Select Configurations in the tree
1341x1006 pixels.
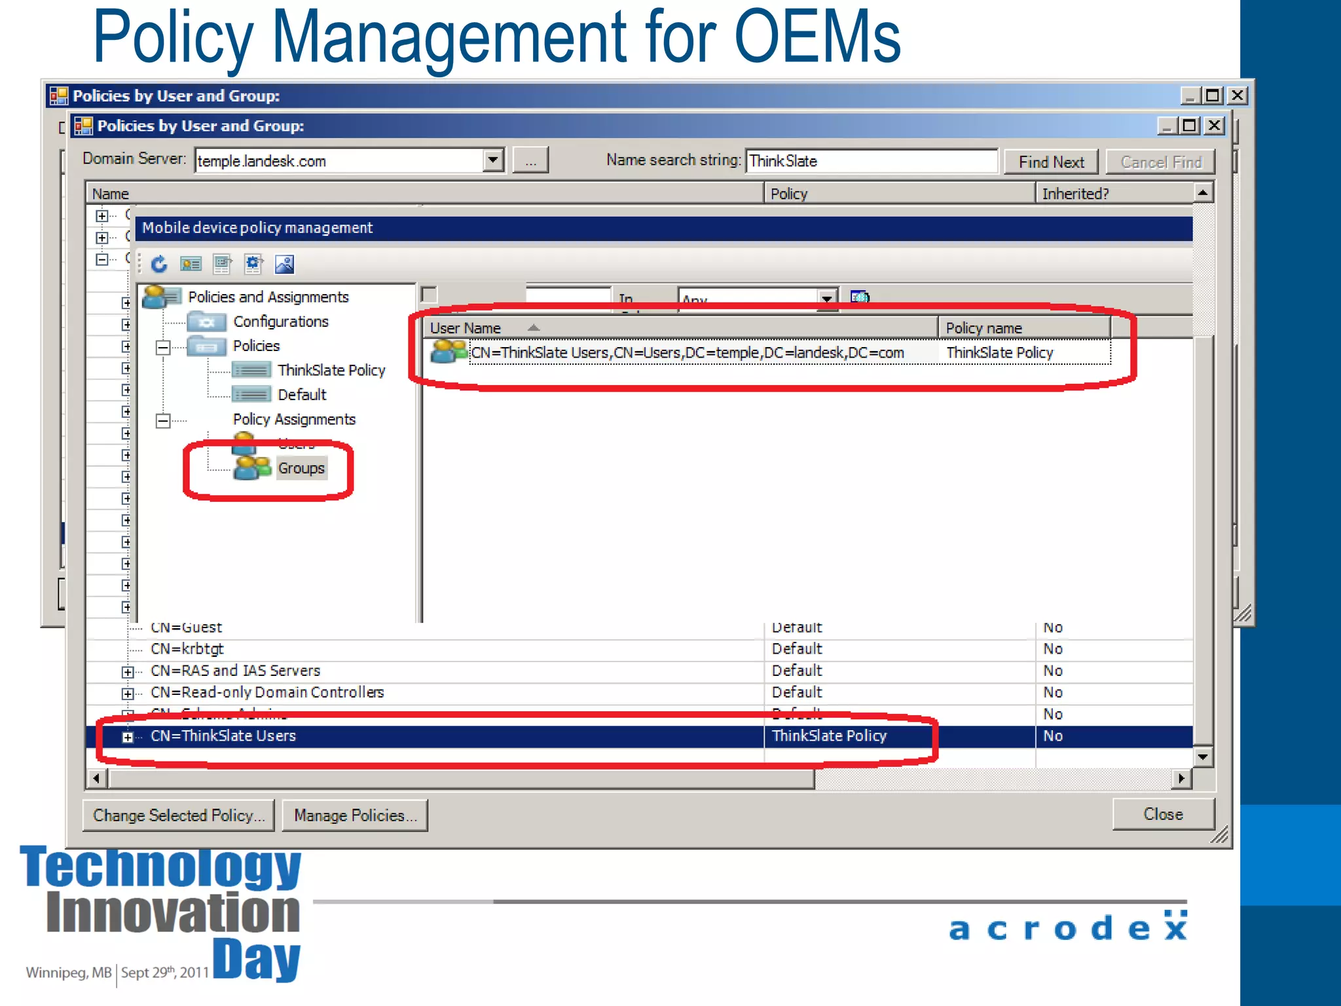pos(280,322)
